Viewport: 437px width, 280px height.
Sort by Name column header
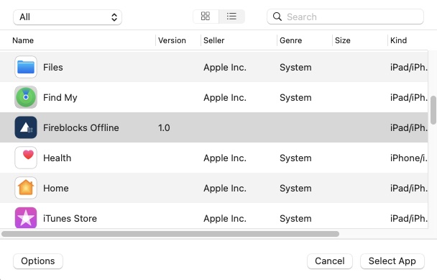coord(23,40)
